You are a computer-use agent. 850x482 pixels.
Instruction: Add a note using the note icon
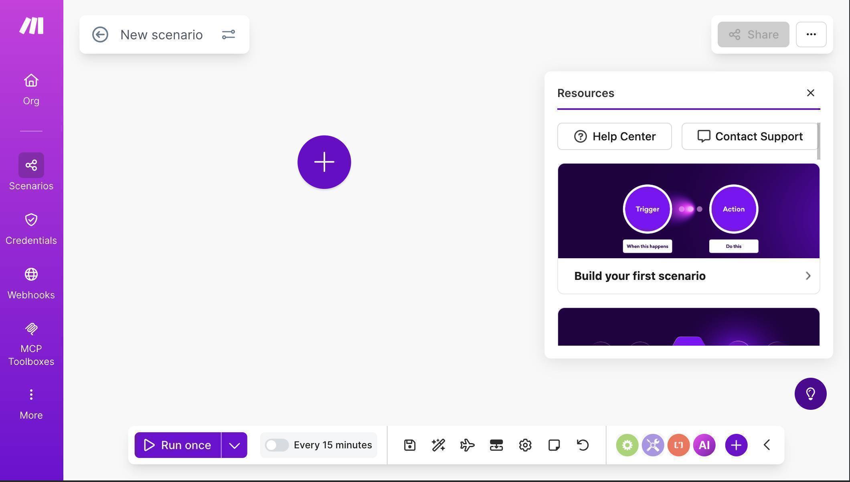(x=554, y=445)
